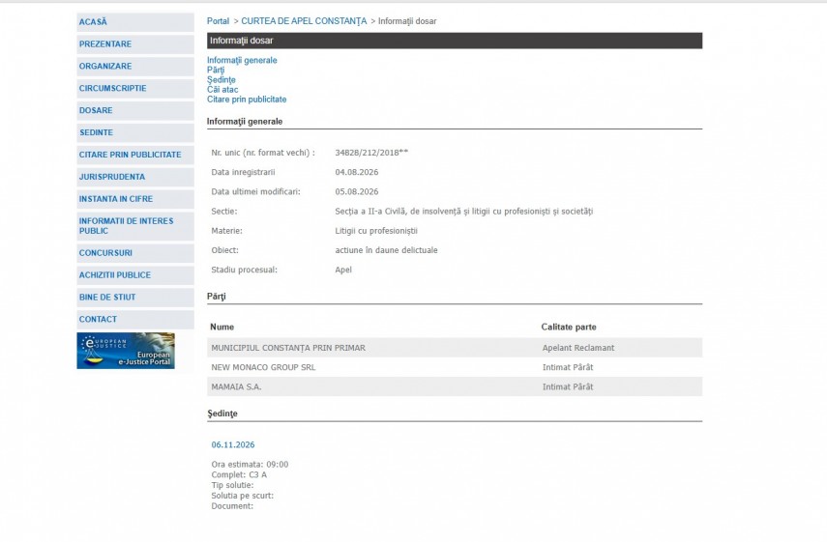The image size is (827, 542).
Task: Open the CONTACT page
Action: (x=135, y=319)
